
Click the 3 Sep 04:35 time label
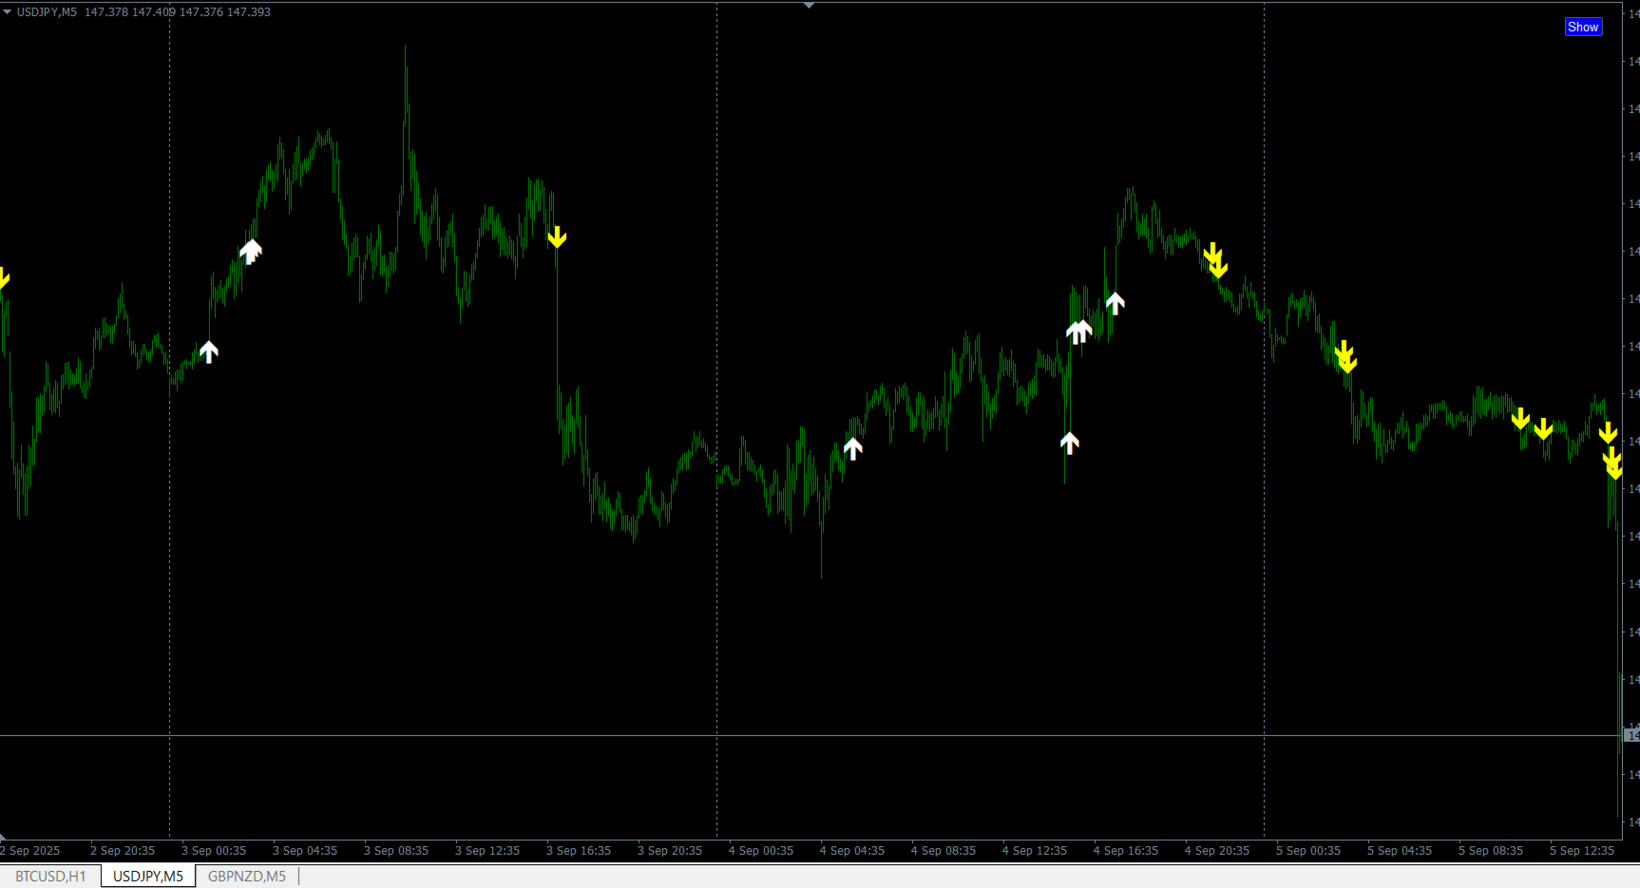(x=305, y=851)
